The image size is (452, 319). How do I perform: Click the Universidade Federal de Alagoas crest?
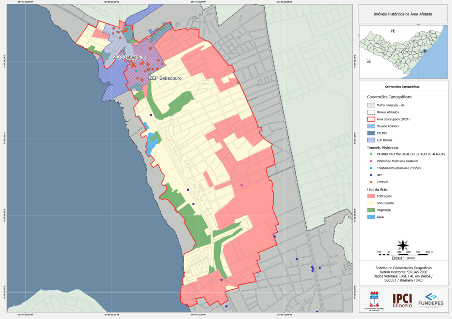(374, 300)
